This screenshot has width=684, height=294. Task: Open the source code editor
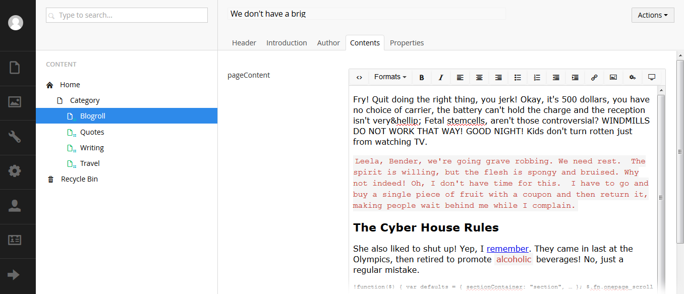pos(359,77)
